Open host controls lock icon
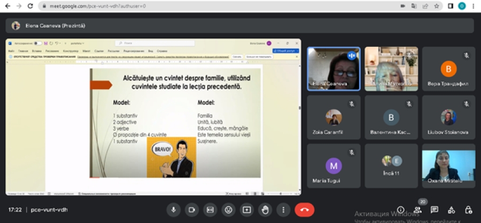481x223 pixels. click(x=469, y=210)
